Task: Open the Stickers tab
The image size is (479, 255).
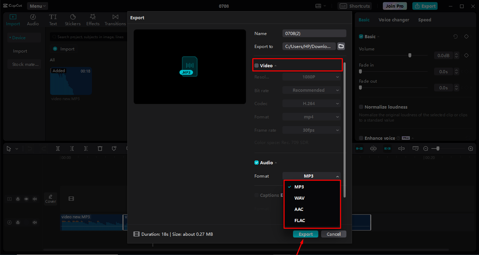Action: click(73, 20)
